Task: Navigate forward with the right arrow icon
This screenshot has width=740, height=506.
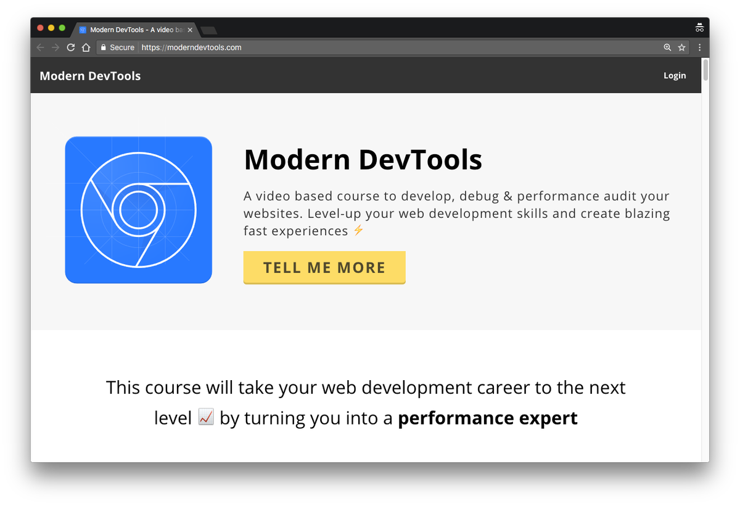Action: 55,47
